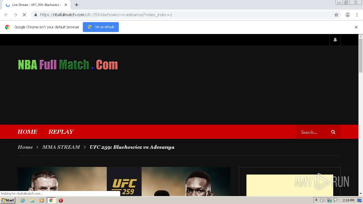
Task: Select the Chrome taskbar button
Action: click(x=51, y=200)
